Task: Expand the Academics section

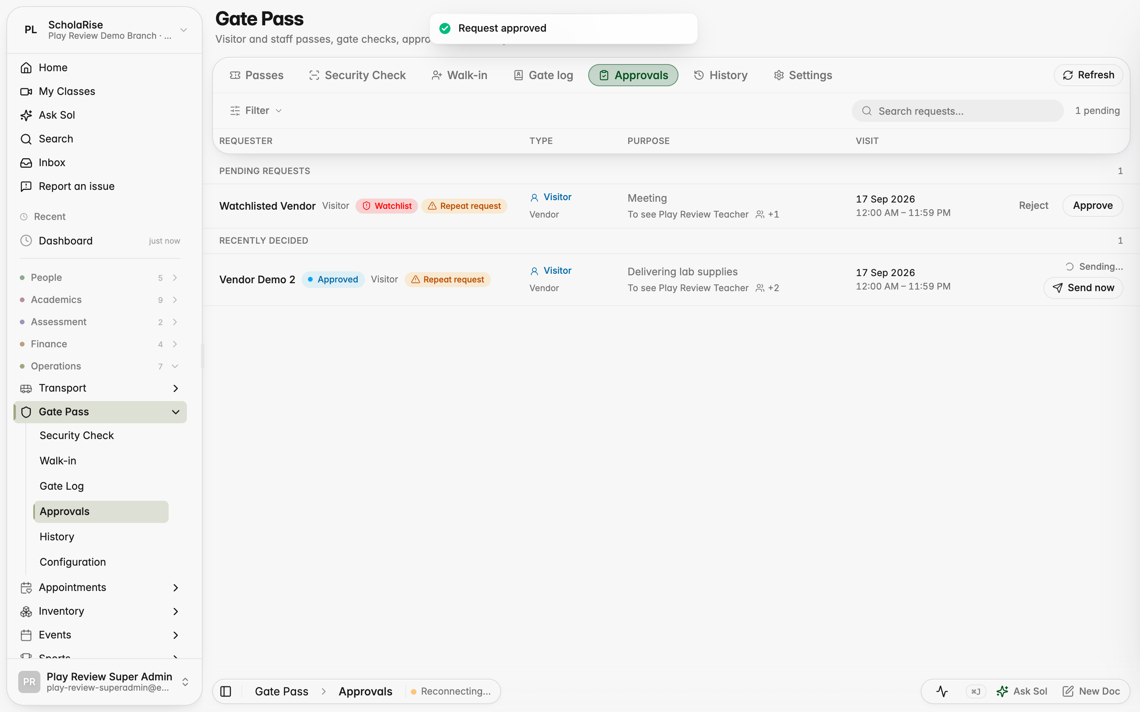Action: point(100,299)
